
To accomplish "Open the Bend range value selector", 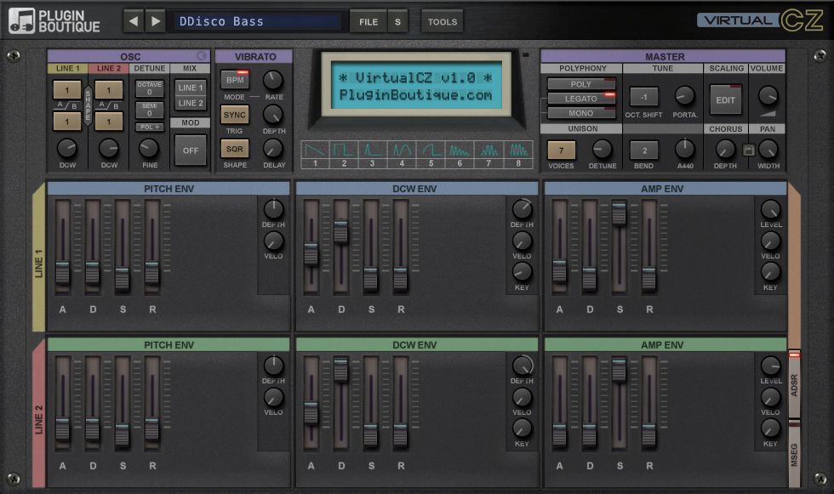I will (644, 150).
